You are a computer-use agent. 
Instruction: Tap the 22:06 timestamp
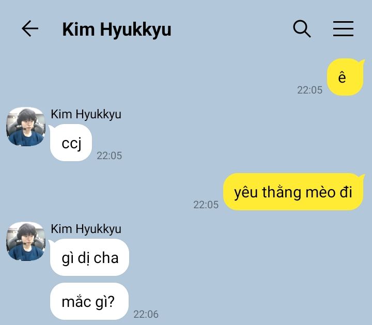coord(146,314)
